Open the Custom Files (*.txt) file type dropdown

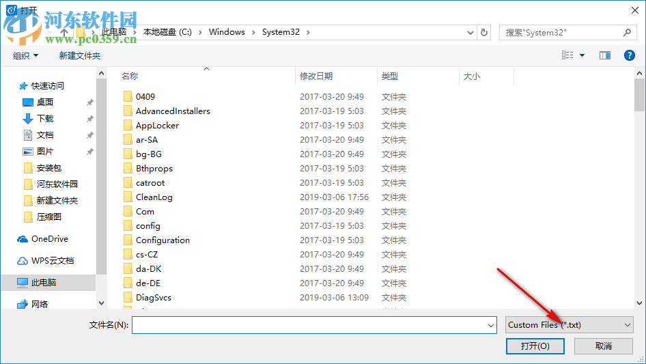click(x=569, y=325)
